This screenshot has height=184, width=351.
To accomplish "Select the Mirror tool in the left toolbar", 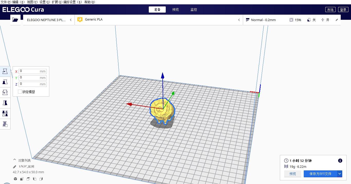I will (x=5, y=103).
